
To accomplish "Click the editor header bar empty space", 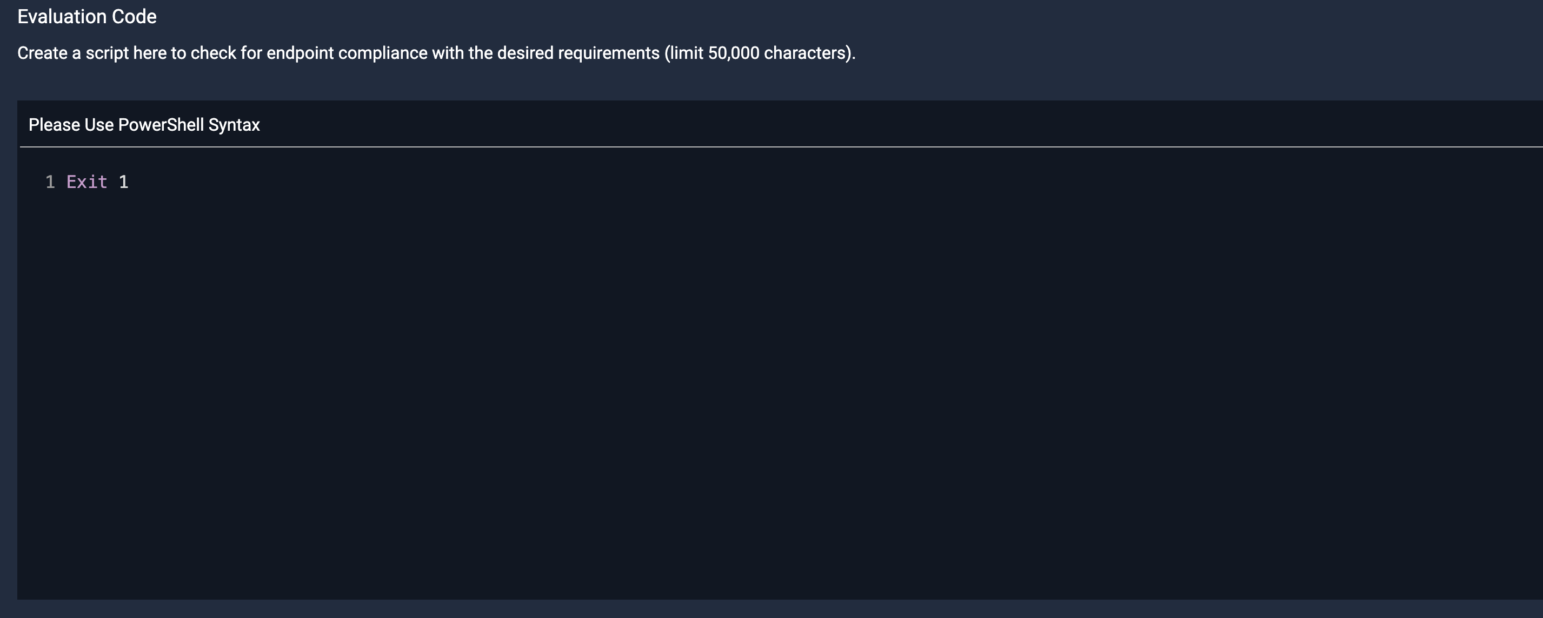I will pos(839,124).
